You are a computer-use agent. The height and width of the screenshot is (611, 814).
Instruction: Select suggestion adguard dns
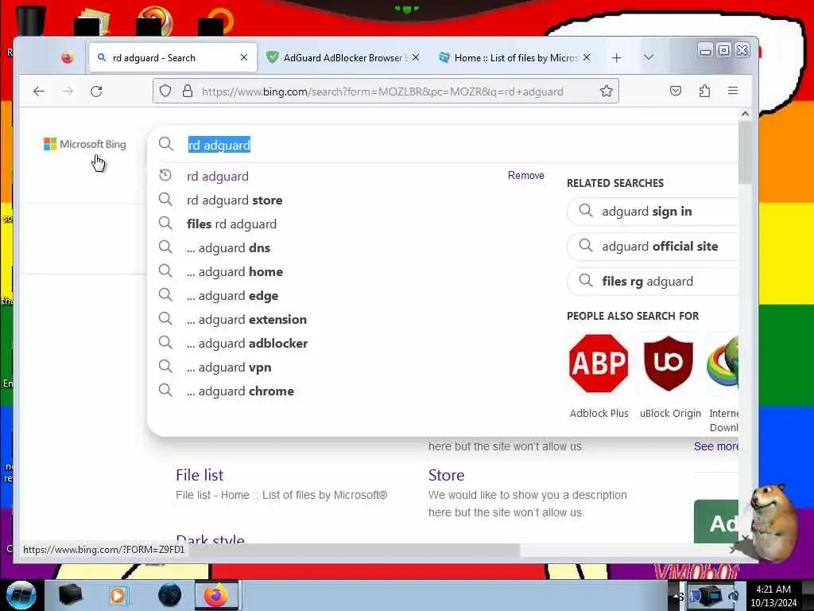(228, 248)
